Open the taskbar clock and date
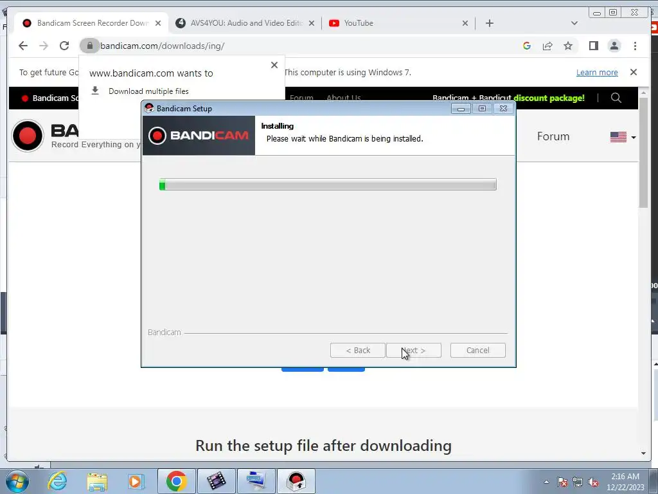The image size is (658, 494). point(625,482)
